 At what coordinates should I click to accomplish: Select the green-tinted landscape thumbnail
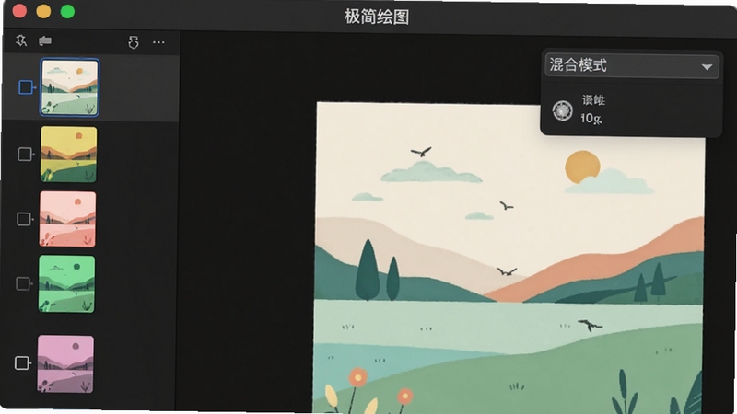tap(66, 283)
